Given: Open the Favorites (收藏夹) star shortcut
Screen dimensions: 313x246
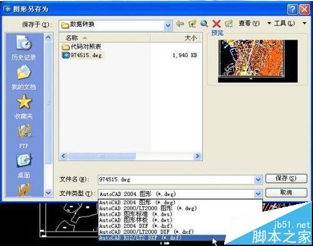Looking at the screenshot, I should coord(24,107).
